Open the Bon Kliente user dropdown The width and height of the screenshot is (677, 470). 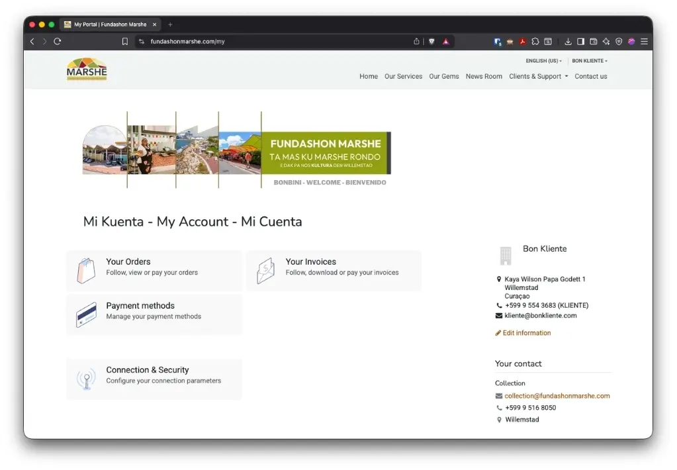click(590, 61)
